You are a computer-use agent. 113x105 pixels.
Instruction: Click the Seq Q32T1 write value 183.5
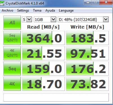(87, 38)
